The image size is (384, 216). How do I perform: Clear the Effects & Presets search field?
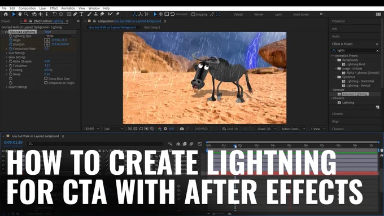(377, 51)
